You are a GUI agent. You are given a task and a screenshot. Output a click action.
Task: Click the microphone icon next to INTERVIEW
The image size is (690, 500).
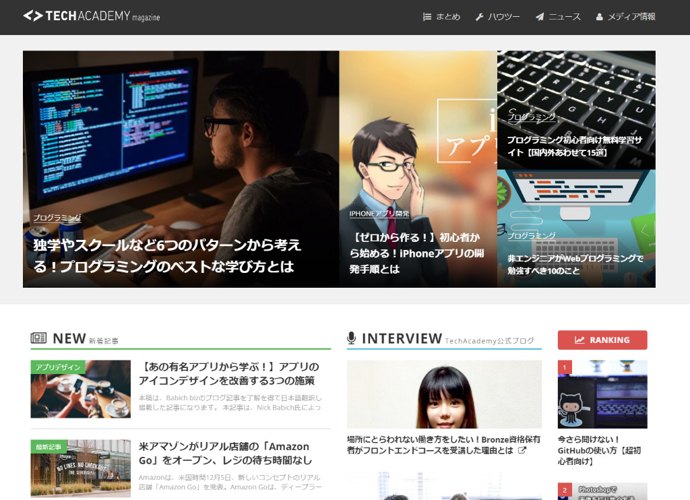pos(351,338)
